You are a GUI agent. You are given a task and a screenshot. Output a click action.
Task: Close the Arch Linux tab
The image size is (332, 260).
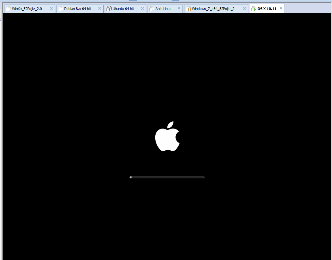(x=179, y=9)
